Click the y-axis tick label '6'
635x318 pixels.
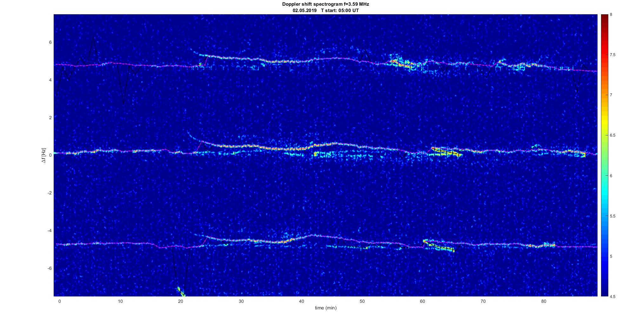50,42
